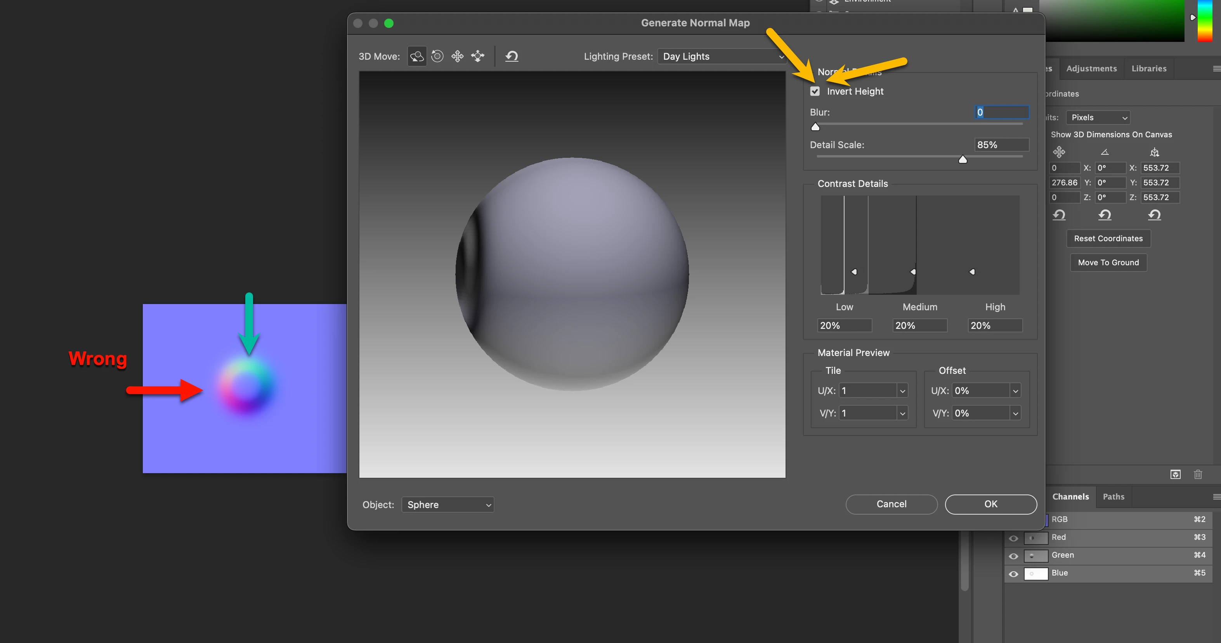The height and width of the screenshot is (643, 1221).
Task: Select the 3D slide camera tool
Action: coord(478,56)
